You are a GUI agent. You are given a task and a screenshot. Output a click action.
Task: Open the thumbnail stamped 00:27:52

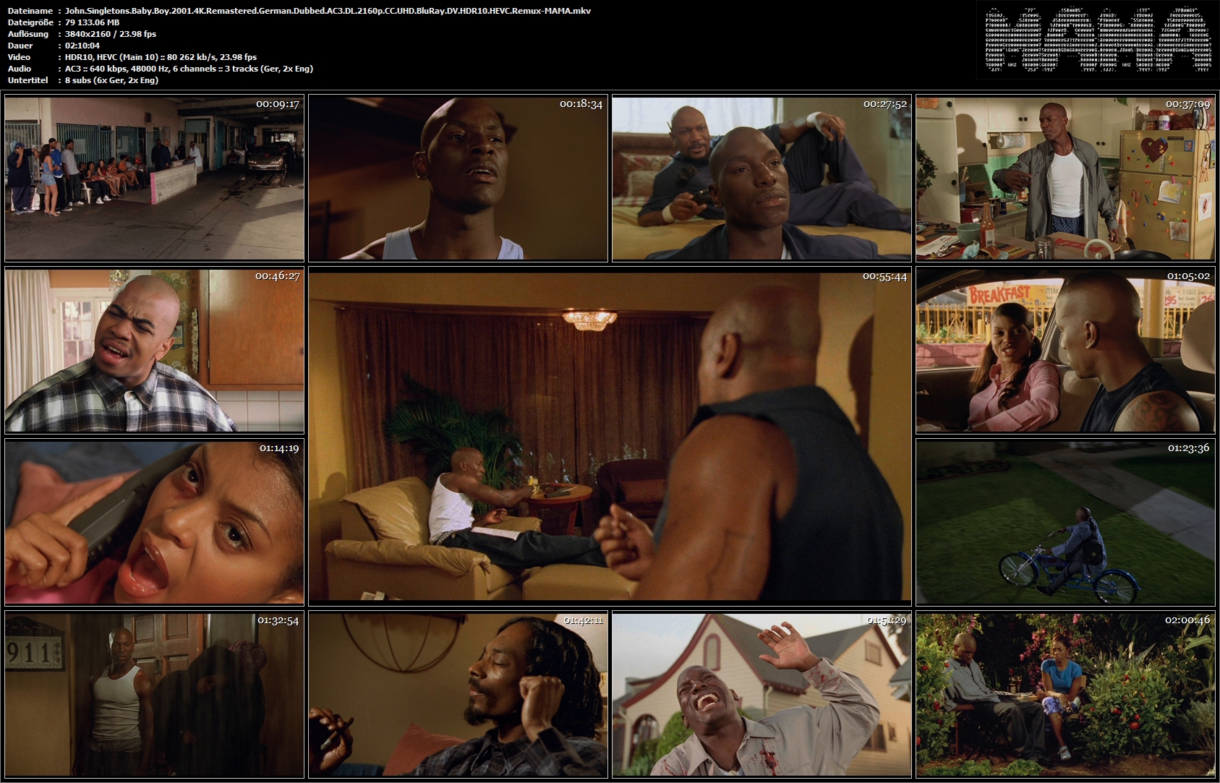point(762,179)
